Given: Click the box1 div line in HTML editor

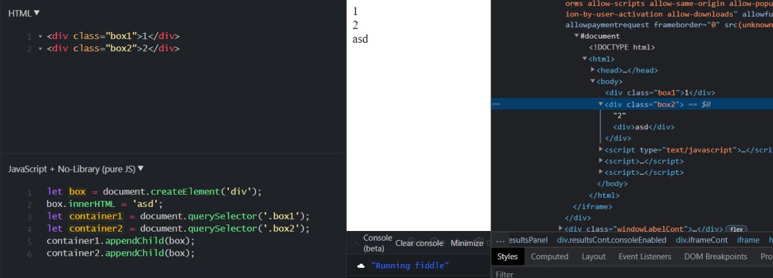Looking at the screenshot, I should click(x=113, y=36).
